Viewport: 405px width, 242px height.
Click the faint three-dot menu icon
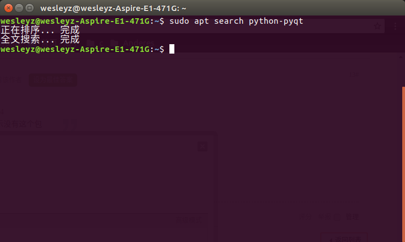[396, 26]
